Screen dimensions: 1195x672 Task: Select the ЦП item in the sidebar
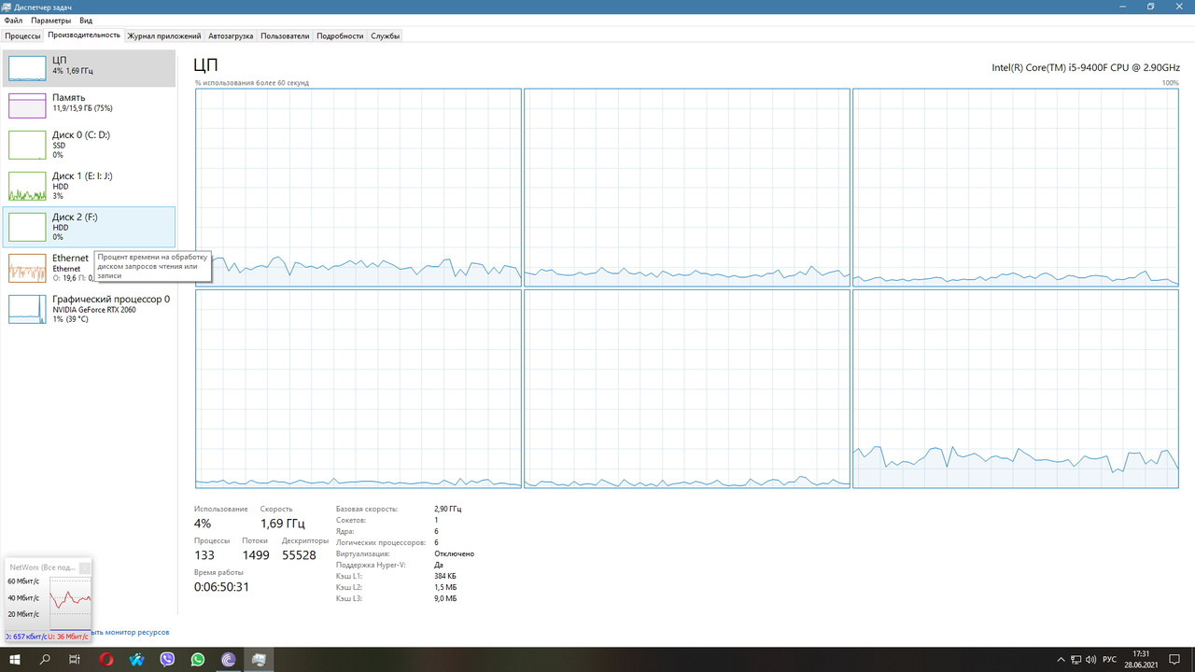coord(89,68)
